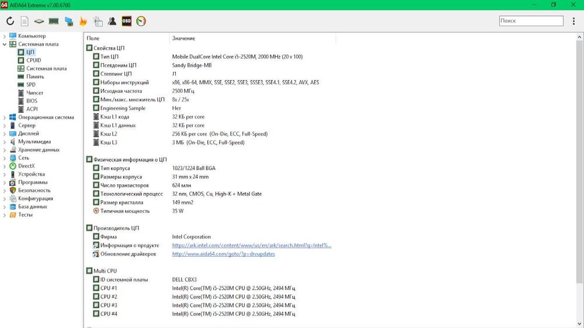Expand the DirectX tree node
Viewport: 584px width, 328px height.
tap(5, 166)
